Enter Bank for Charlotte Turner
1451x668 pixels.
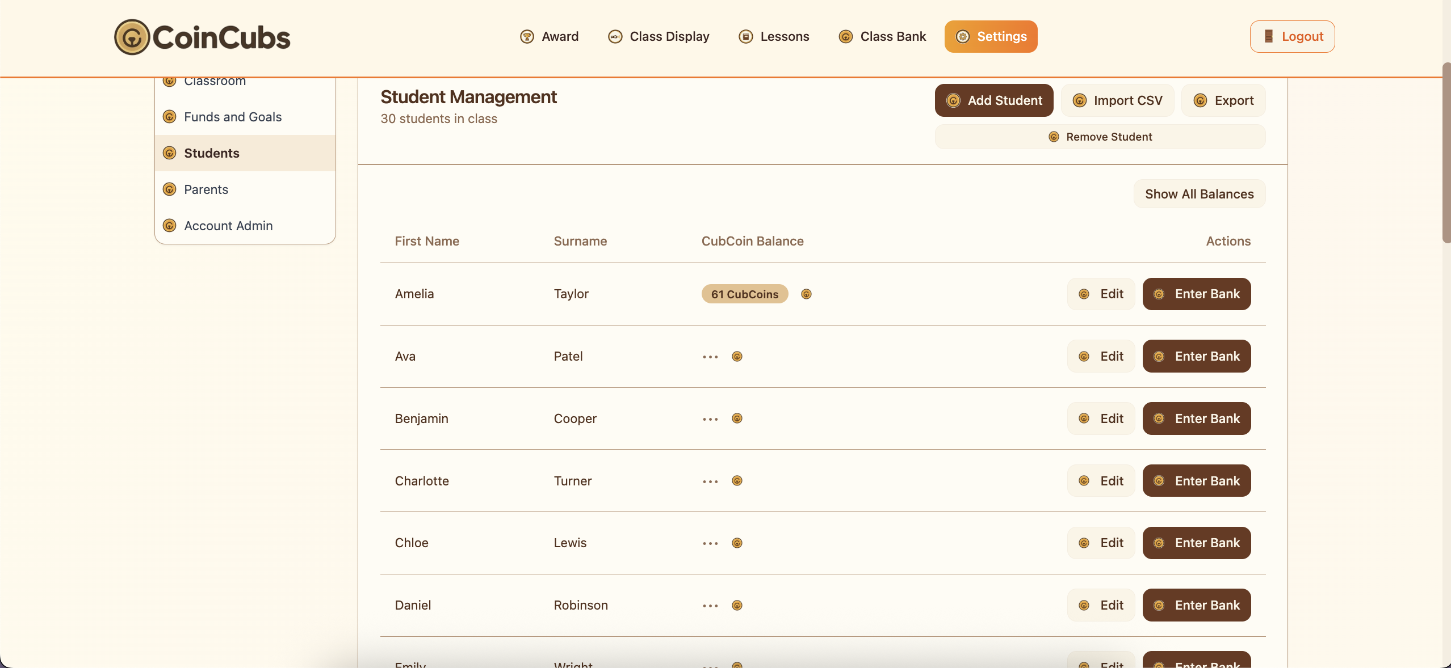[1196, 481]
